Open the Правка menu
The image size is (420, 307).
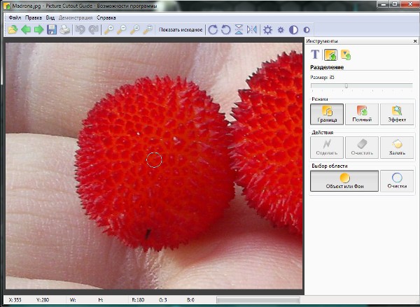coord(34,17)
